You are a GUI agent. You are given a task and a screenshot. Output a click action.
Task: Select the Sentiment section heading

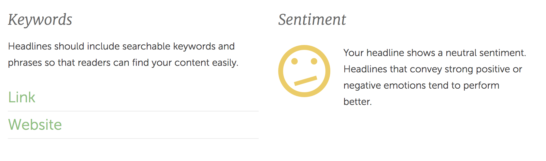pos(312,20)
